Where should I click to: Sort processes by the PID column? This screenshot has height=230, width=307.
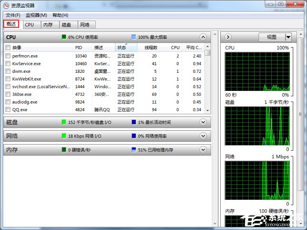point(79,48)
